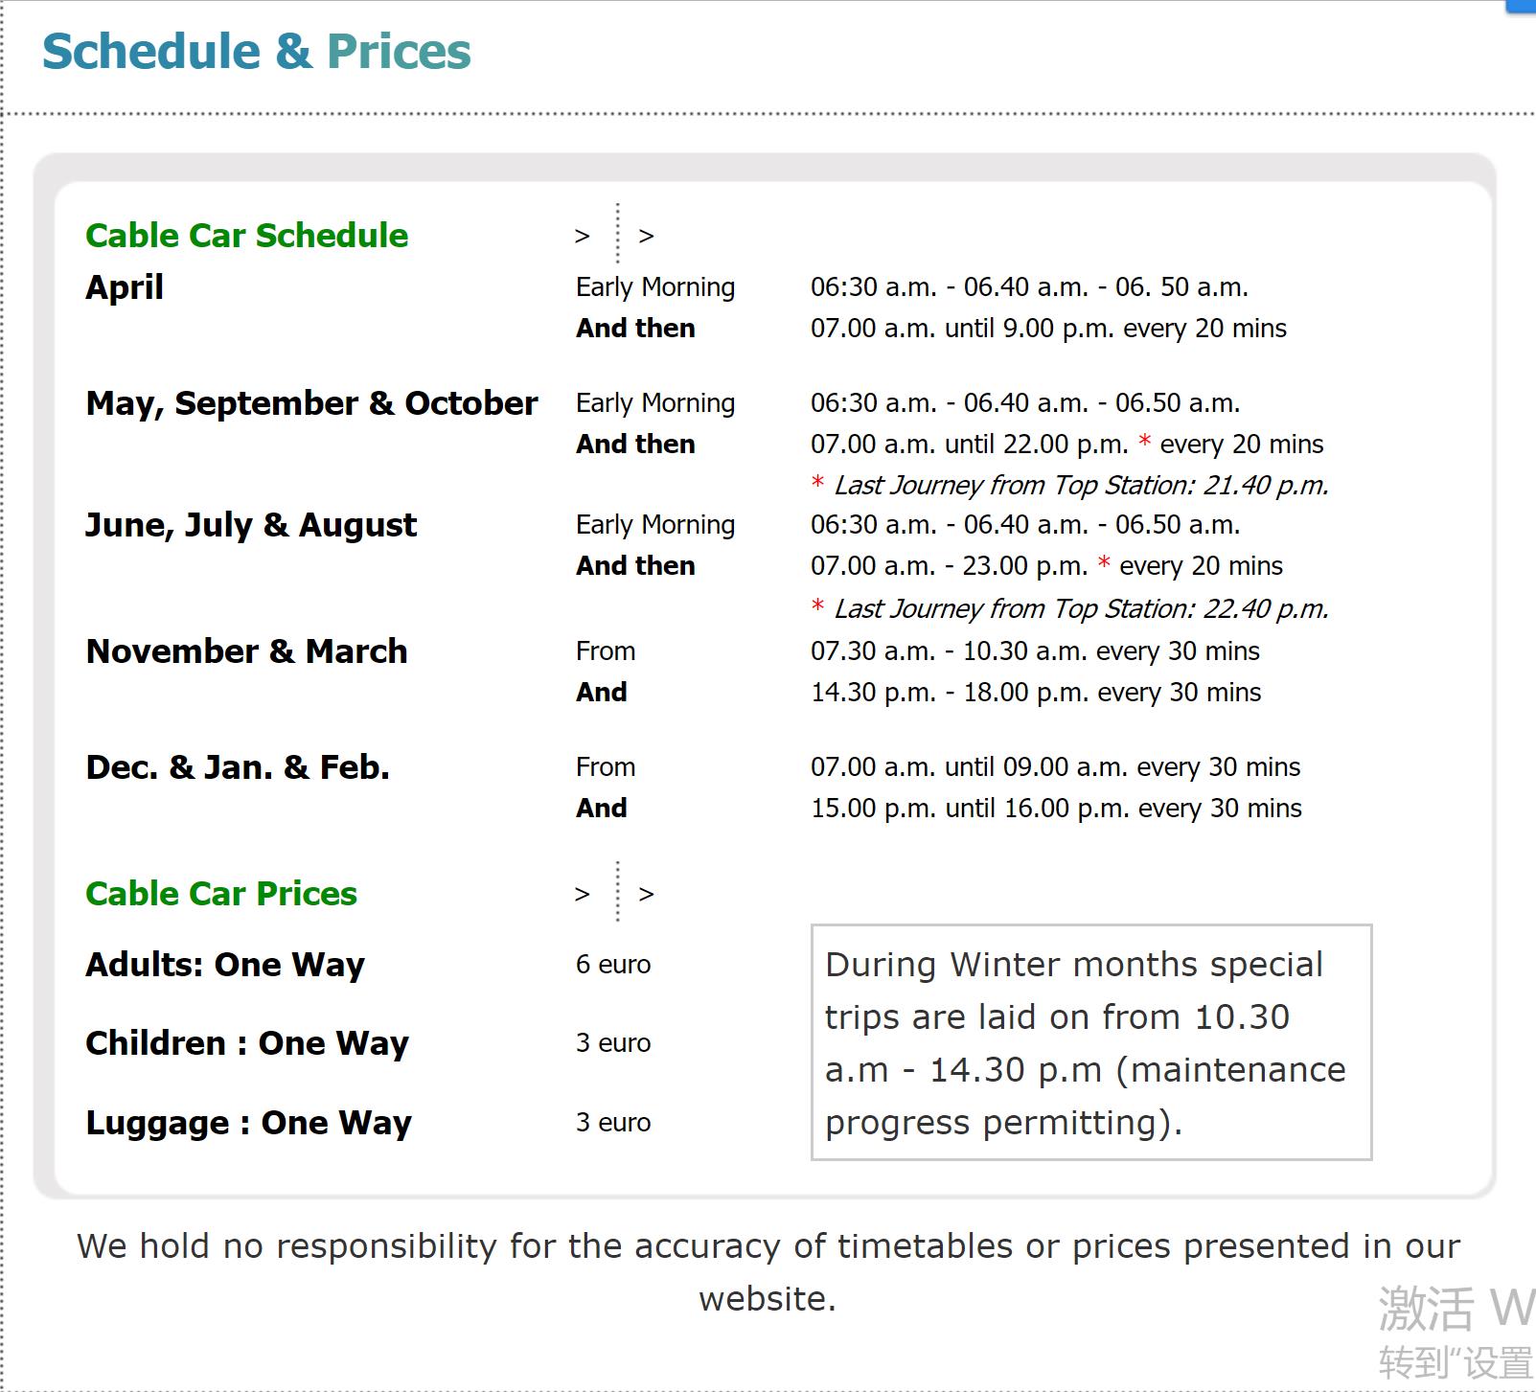Click the November & March label

246,651
